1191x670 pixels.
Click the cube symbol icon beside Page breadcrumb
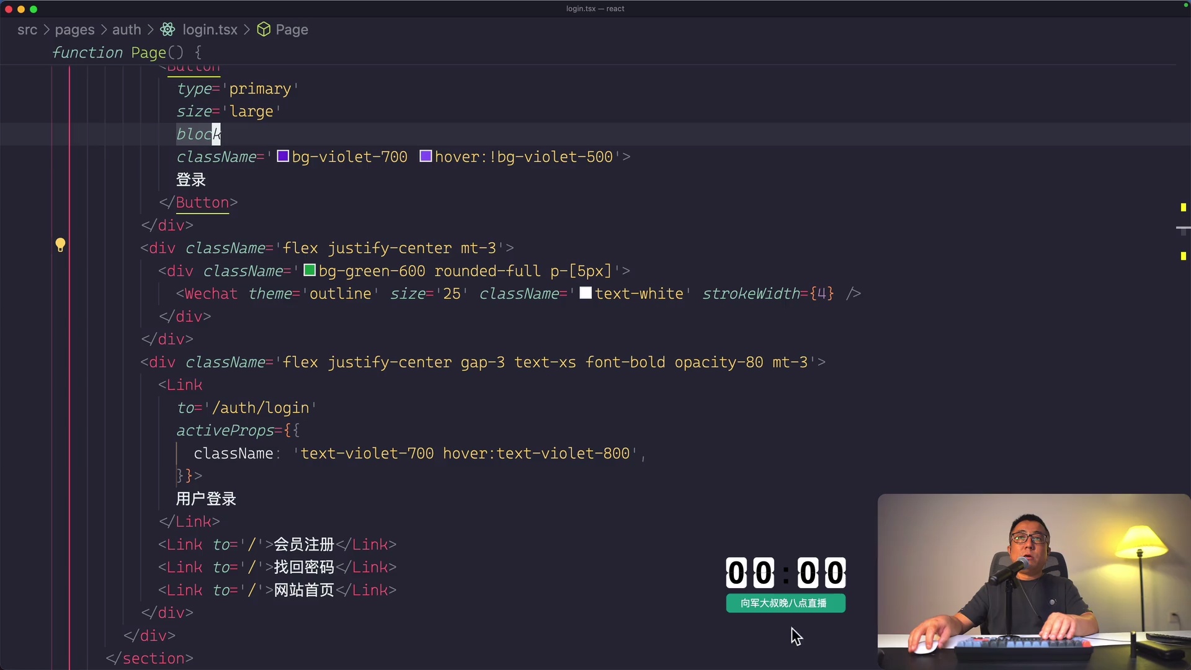264,30
